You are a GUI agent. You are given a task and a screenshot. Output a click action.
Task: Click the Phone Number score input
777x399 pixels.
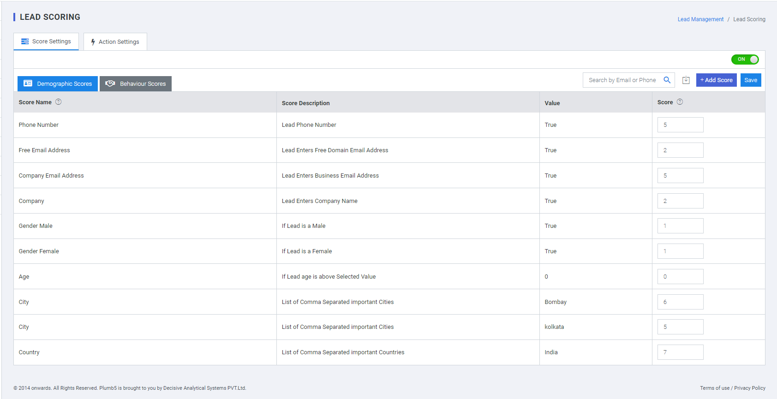point(680,125)
